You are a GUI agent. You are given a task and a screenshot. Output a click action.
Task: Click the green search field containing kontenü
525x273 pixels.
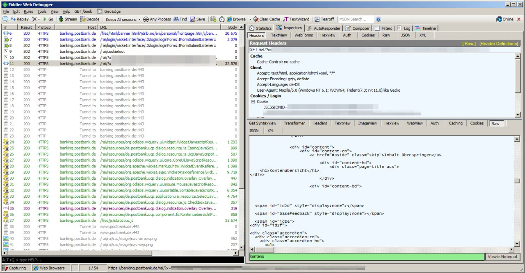(366, 257)
